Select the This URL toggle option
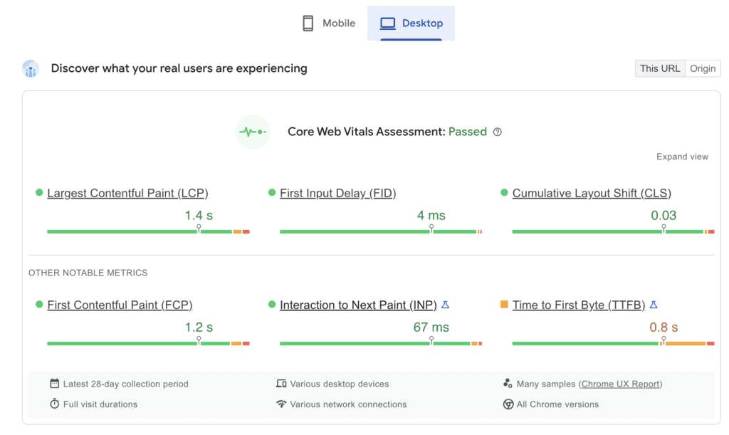729x435 pixels. tap(660, 68)
